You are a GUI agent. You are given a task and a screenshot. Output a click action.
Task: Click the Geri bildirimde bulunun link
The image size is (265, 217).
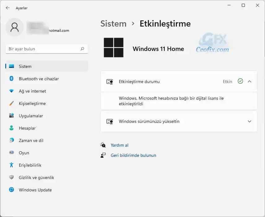pyautogui.click(x=133, y=155)
